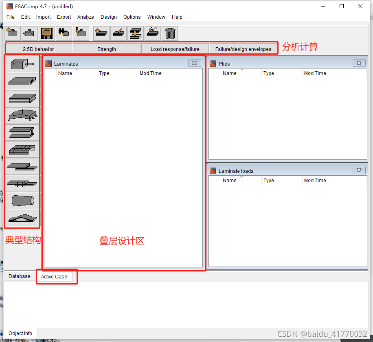Click the copy object down-arrow icon

(x=136, y=33)
